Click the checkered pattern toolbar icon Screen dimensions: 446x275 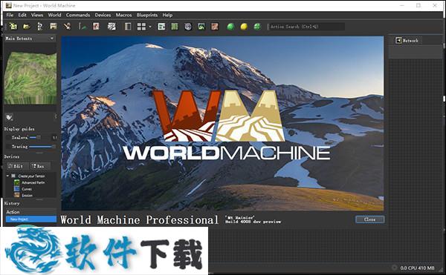111,27
